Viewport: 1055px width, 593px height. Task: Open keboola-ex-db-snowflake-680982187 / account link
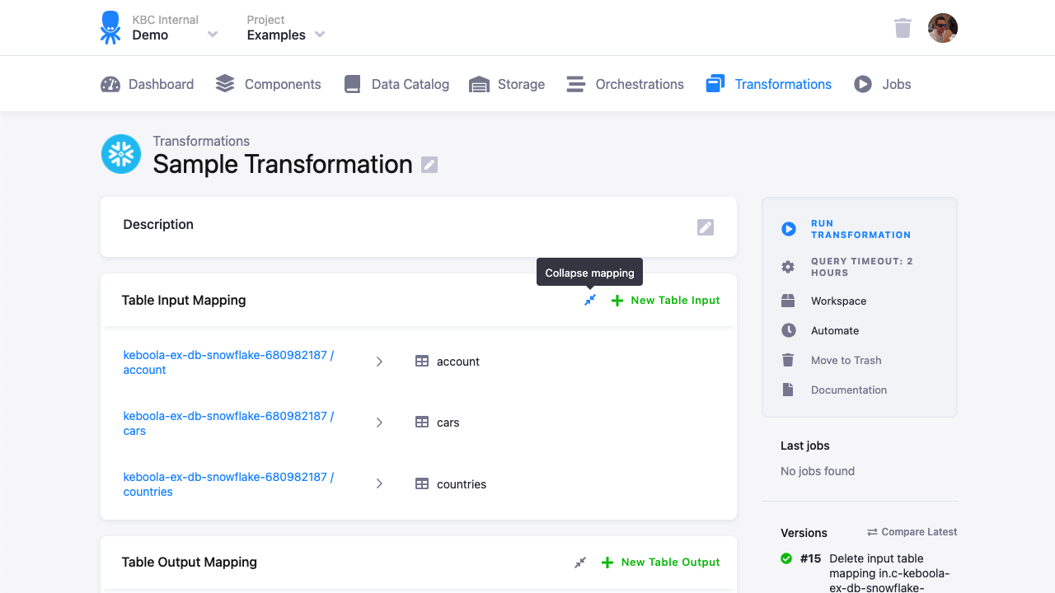pyautogui.click(x=228, y=362)
